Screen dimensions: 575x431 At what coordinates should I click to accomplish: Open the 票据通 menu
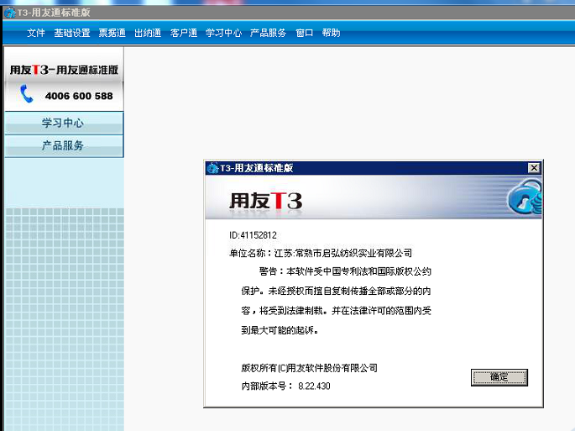pos(112,33)
